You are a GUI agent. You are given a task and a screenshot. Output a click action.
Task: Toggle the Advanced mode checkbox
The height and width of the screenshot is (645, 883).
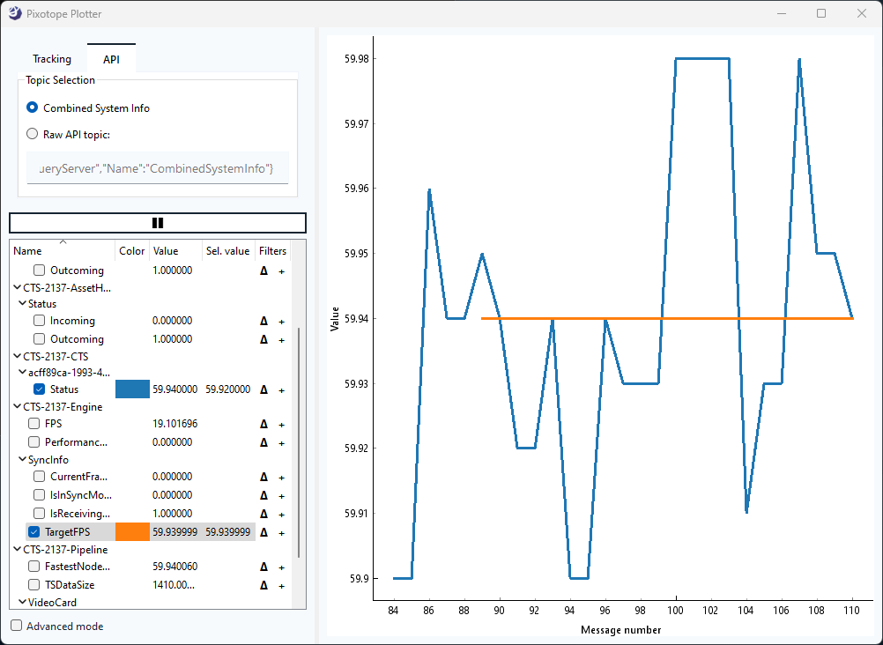tap(17, 626)
